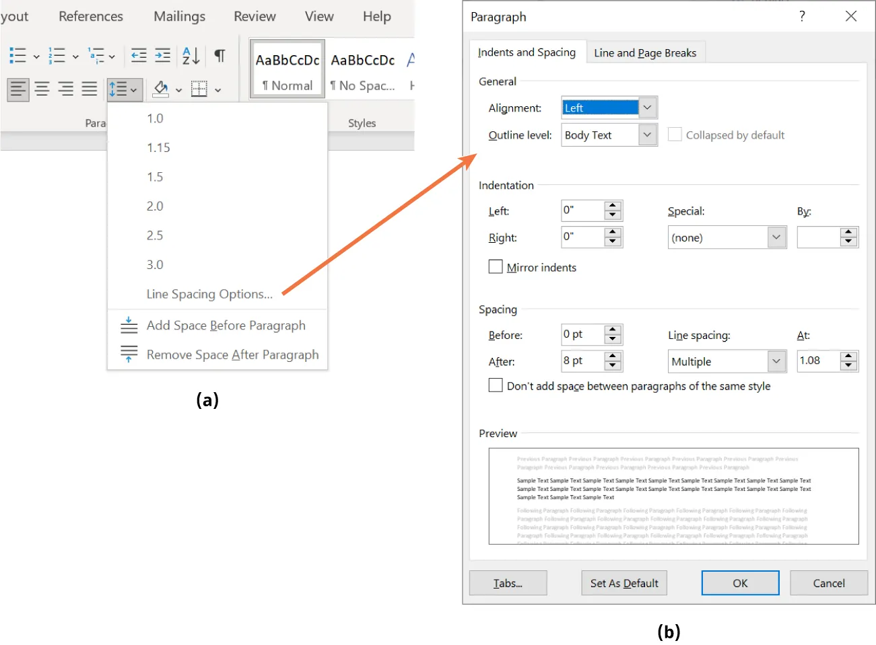876x645 pixels.
Task: Enable Collapsed by default
Action: [x=675, y=134]
